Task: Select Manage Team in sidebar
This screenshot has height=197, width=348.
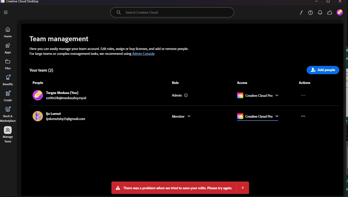Action: [x=8, y=135]
